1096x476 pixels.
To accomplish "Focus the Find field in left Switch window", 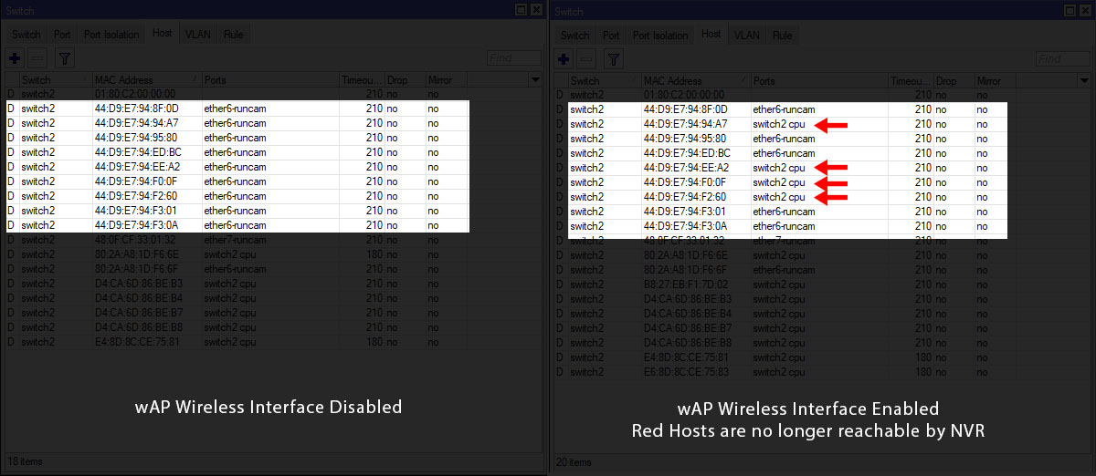I will [515, 57].
